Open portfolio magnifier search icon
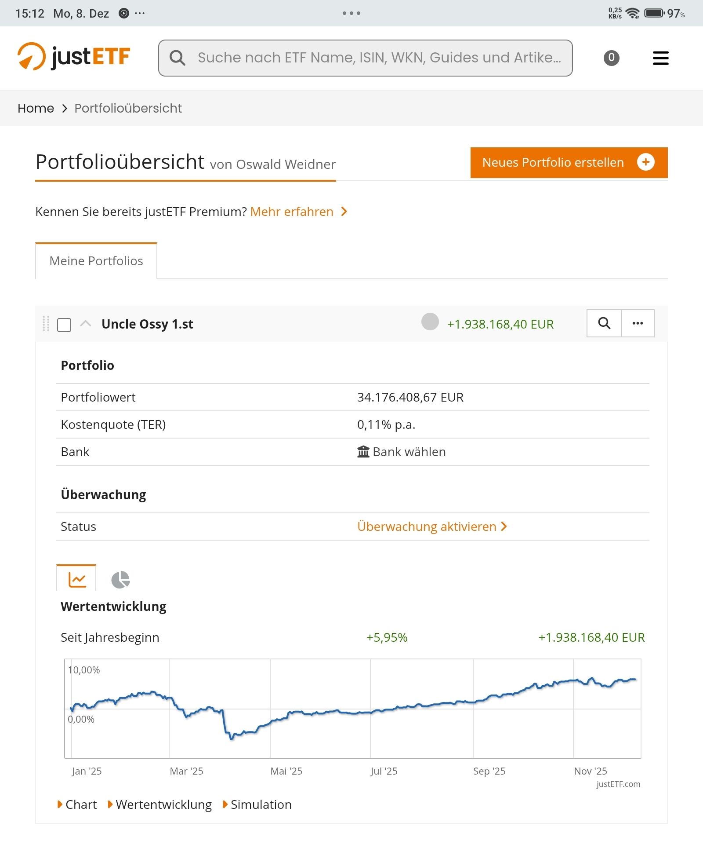 [x=604, y=323]
